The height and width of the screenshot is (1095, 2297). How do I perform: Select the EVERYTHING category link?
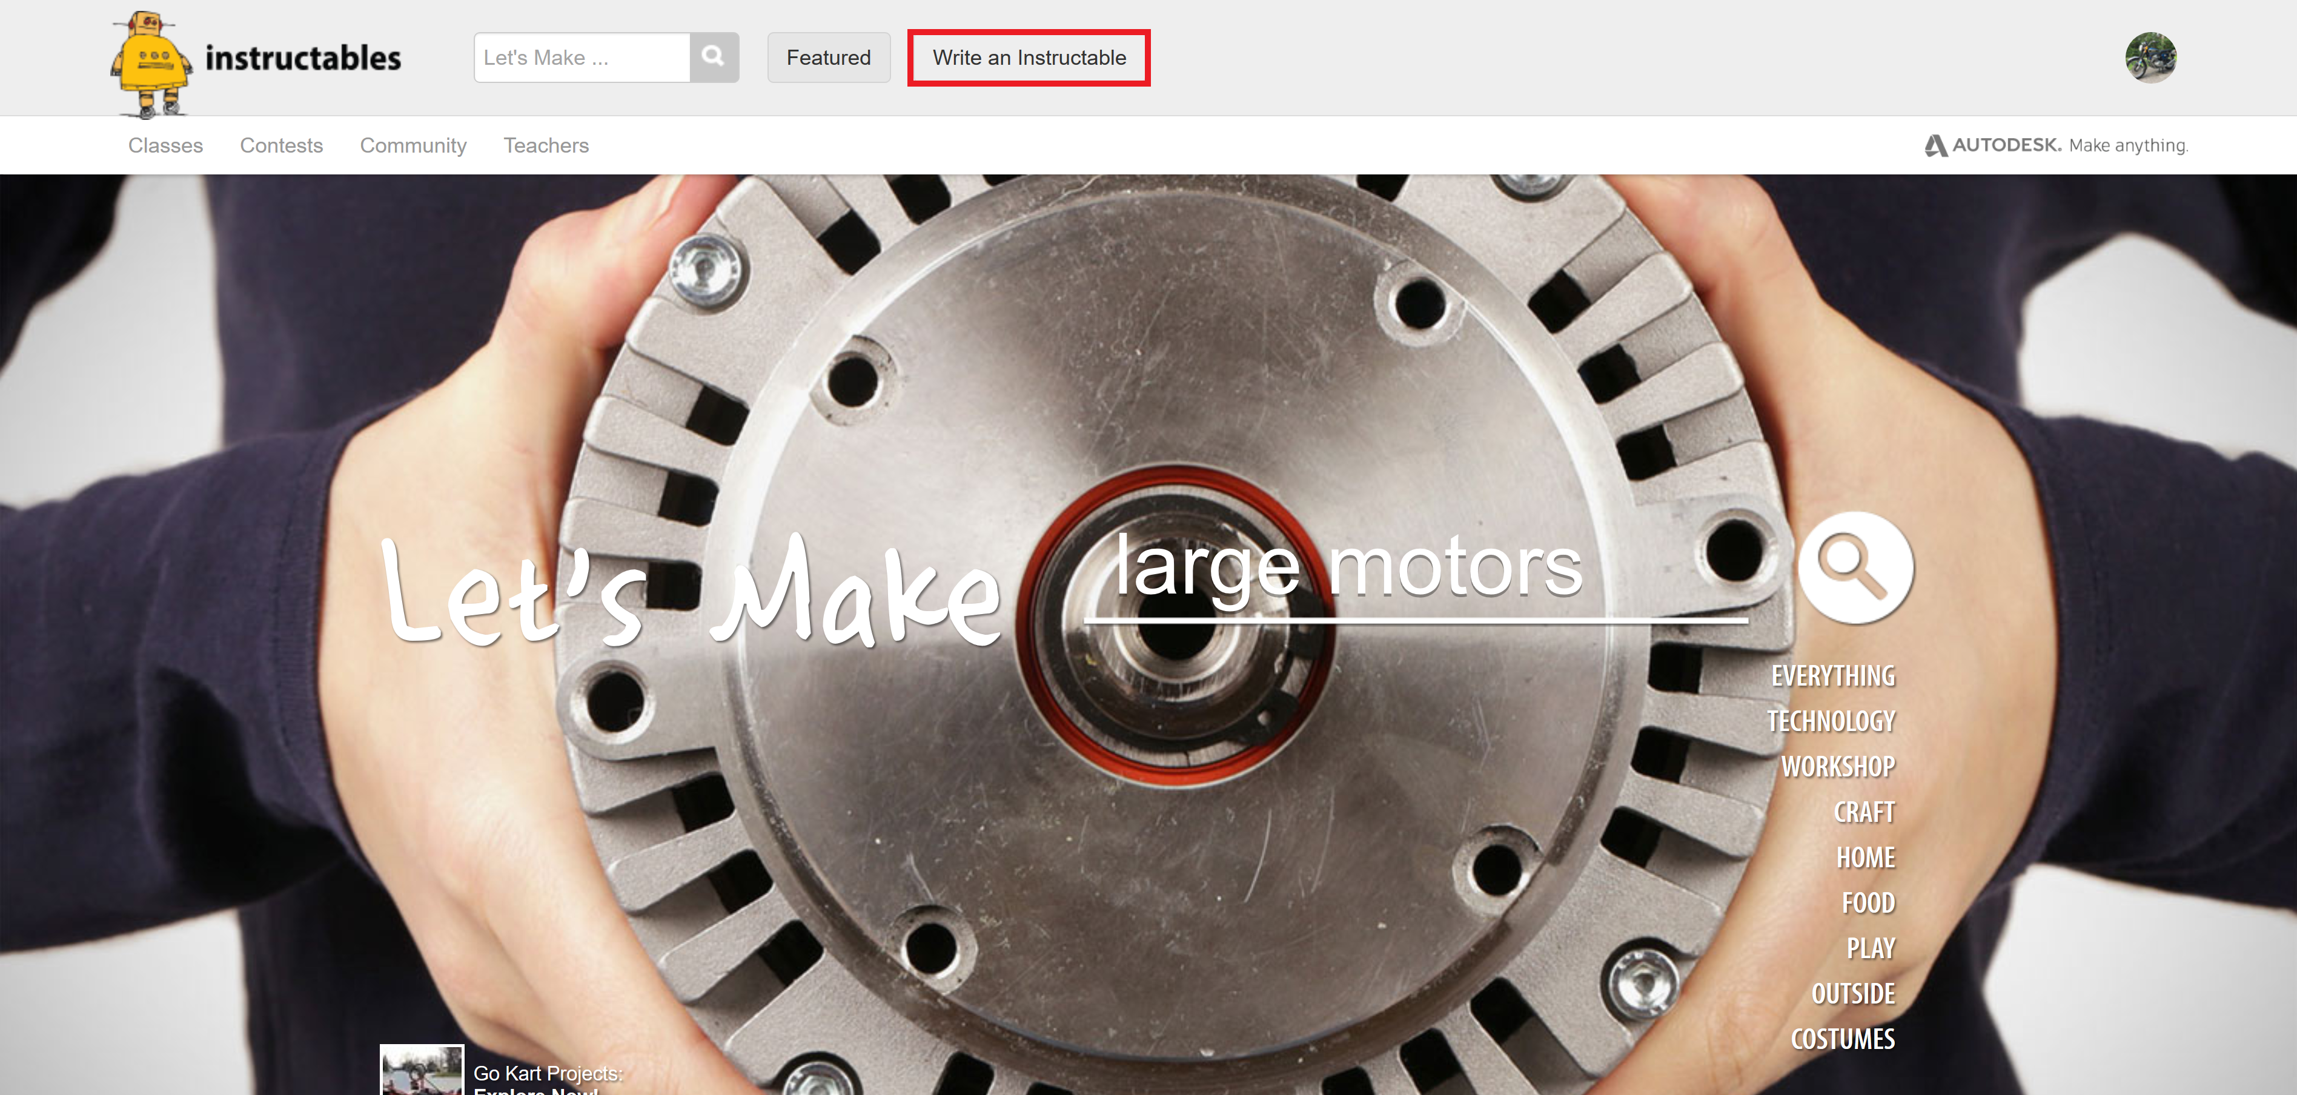pos(1832,676)
